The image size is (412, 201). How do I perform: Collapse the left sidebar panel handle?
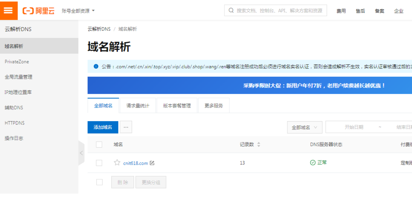(x=81, y=153)
